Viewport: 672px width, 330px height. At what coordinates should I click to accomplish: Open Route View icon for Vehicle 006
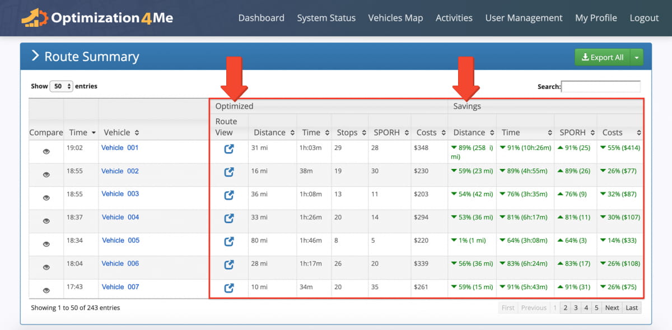228,265
